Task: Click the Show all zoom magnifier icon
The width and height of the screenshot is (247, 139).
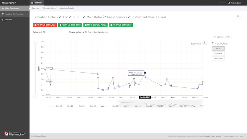Action: [193, 44]
